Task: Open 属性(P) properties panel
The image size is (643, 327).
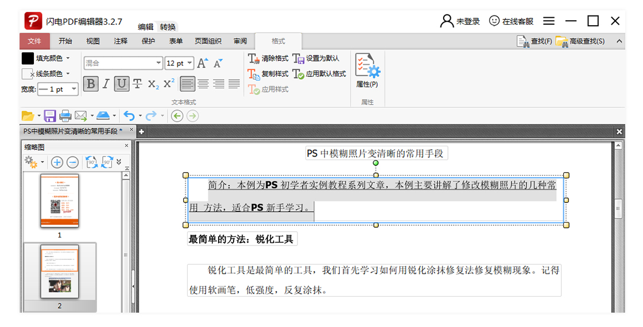Action: 367,71
